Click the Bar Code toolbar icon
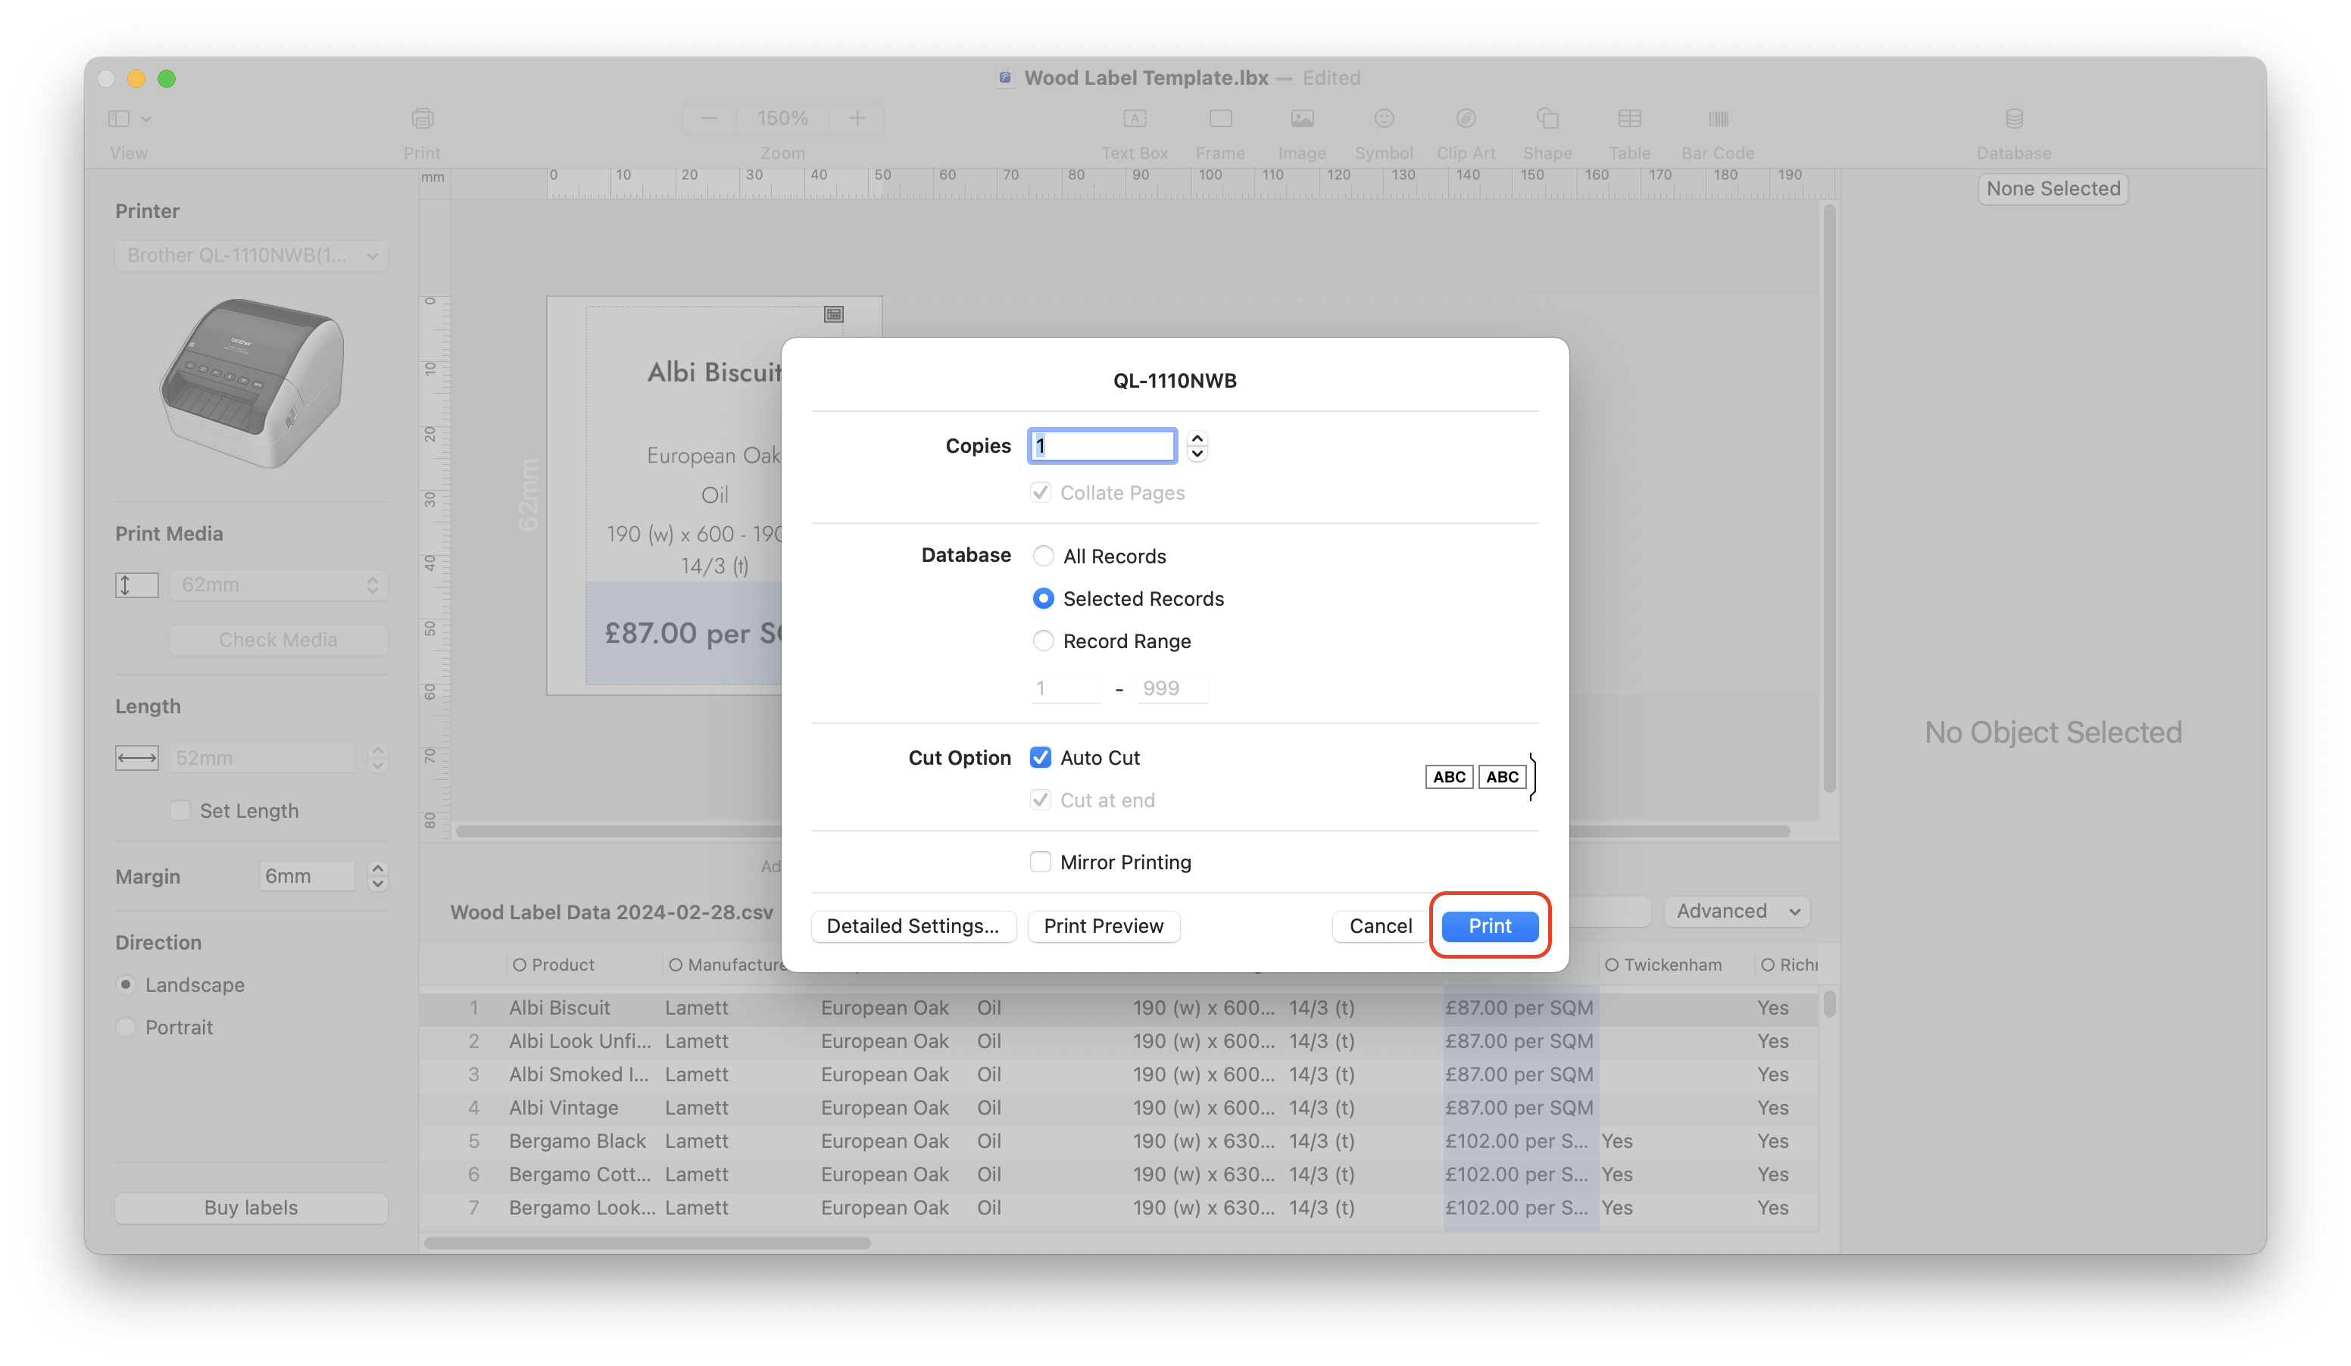Image resolution: width=2351 pixels, height=1366 pixels. [1718, 120]
